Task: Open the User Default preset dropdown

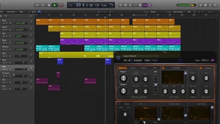Action: [140, 56]
